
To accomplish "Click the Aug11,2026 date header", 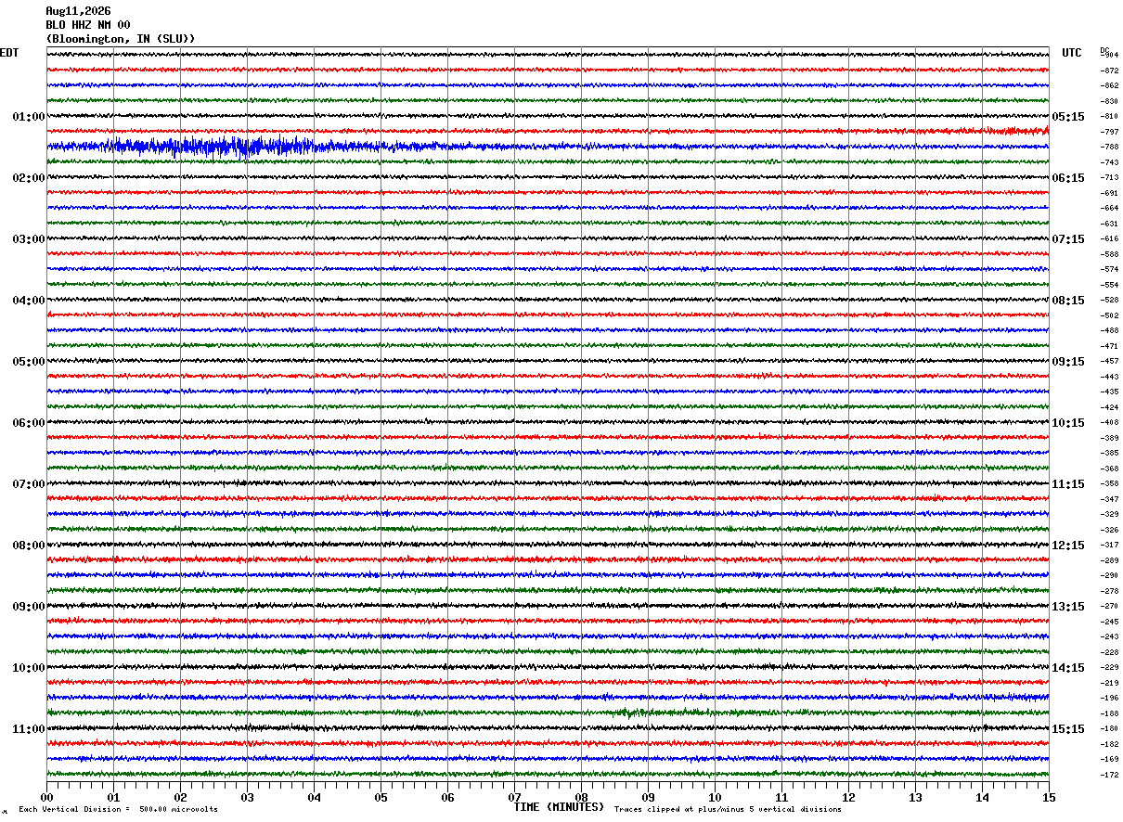I will click(78, 11).
